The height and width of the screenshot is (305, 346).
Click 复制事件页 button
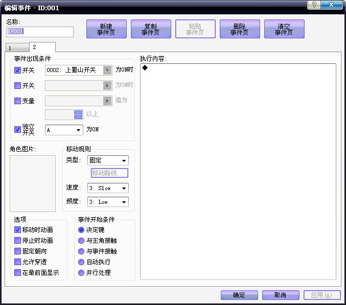pyautogui.click(x=151, y=29)
